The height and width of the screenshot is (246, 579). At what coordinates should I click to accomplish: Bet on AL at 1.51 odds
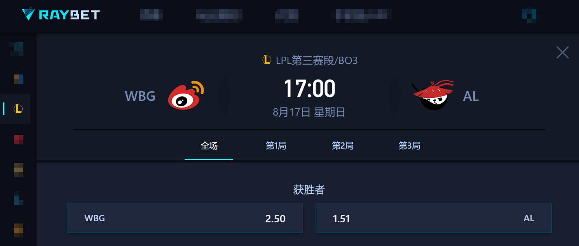(x=434, y=218)
